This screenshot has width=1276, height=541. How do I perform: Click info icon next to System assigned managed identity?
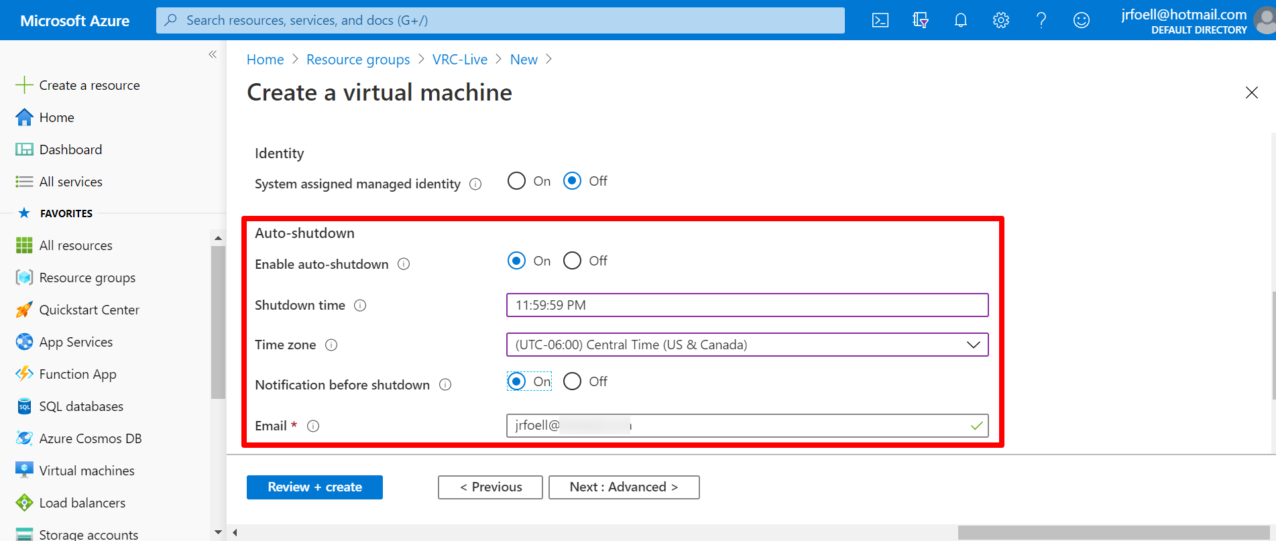tap(475, 184)
